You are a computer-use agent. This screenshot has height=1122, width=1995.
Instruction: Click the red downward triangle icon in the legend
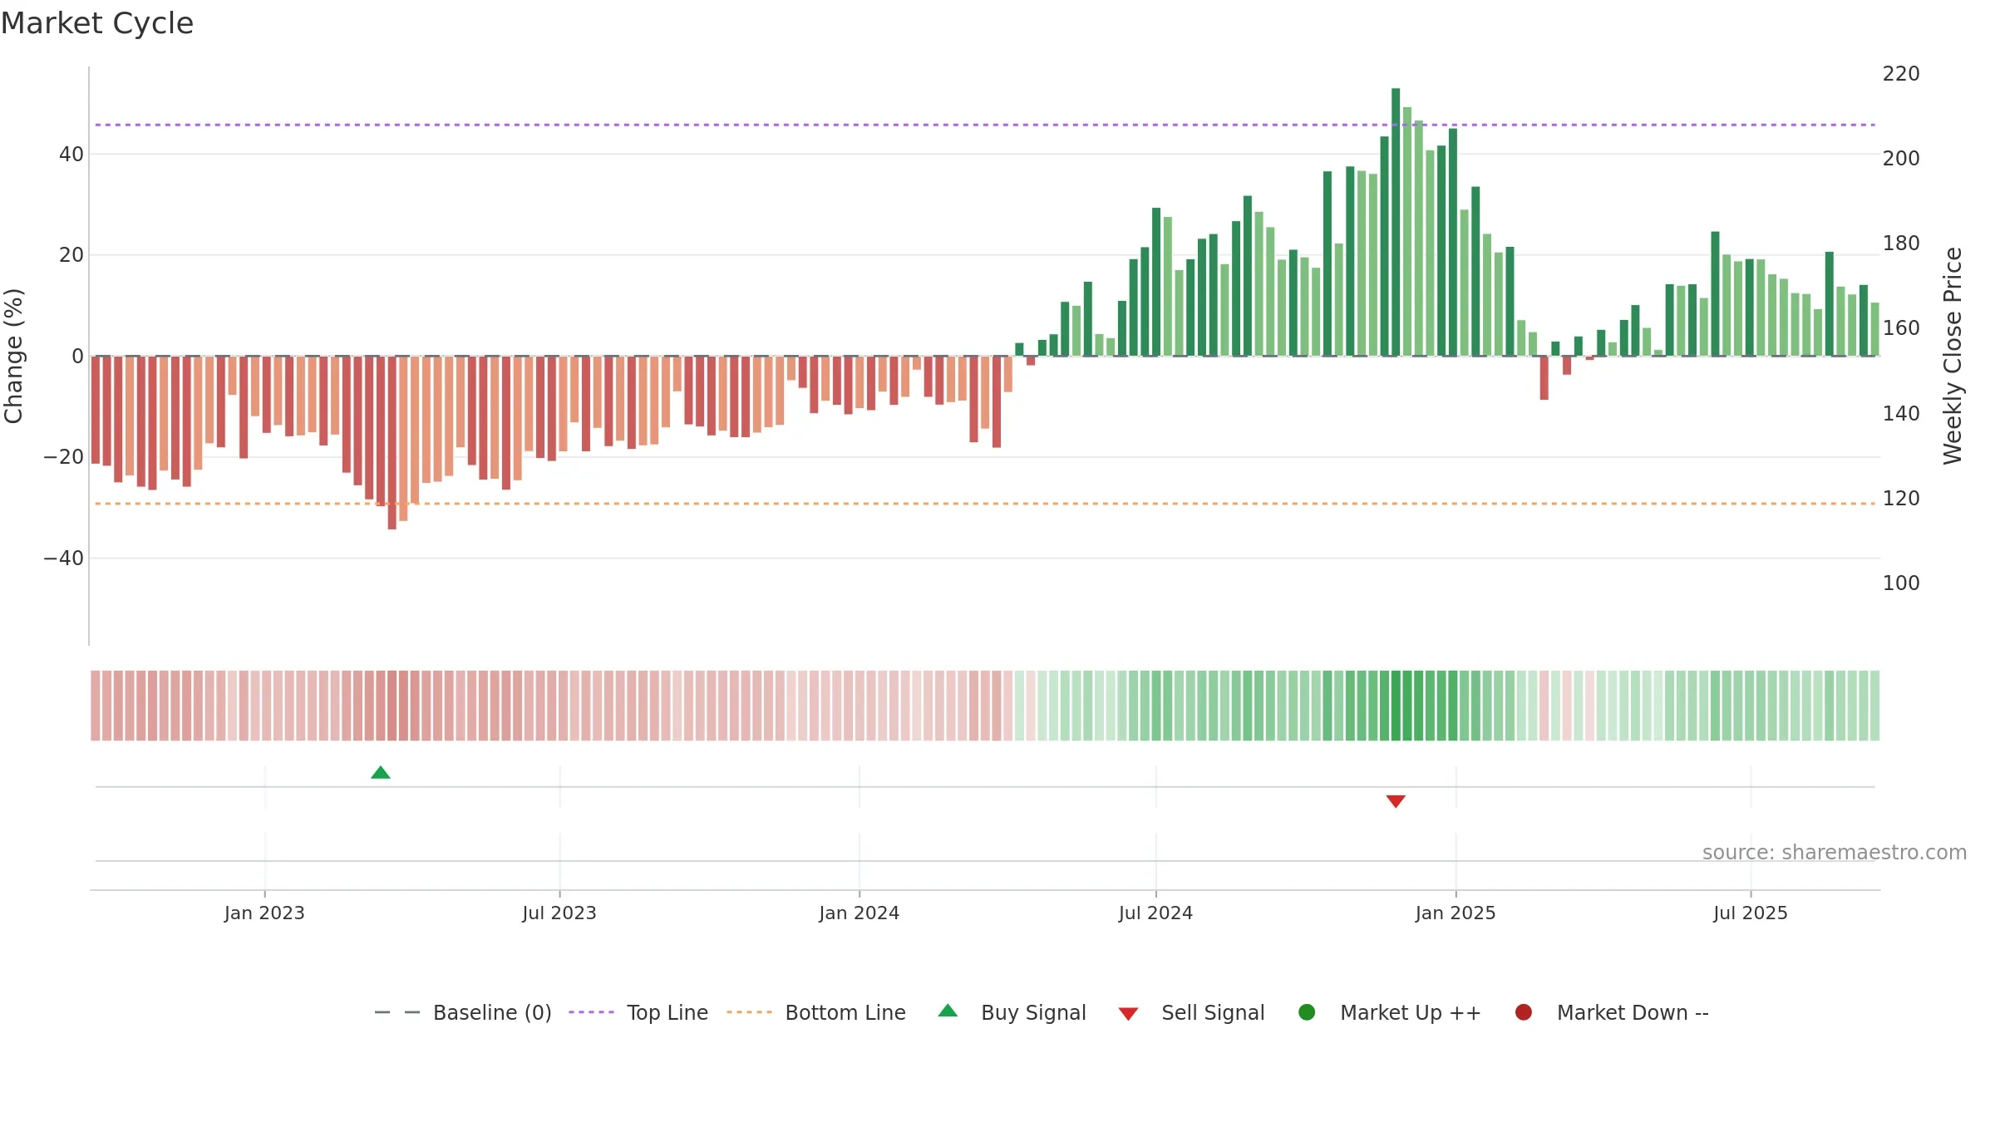(x=1128, y=1014)
